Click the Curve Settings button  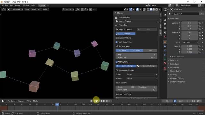tap(126, 66)
